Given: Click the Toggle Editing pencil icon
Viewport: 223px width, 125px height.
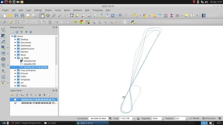Looking at the screenshot, I should click(x=11, y=22).
